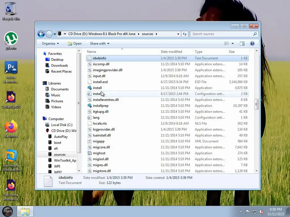
Task: Show parent locations via double chevron
Action: (65, 34)
